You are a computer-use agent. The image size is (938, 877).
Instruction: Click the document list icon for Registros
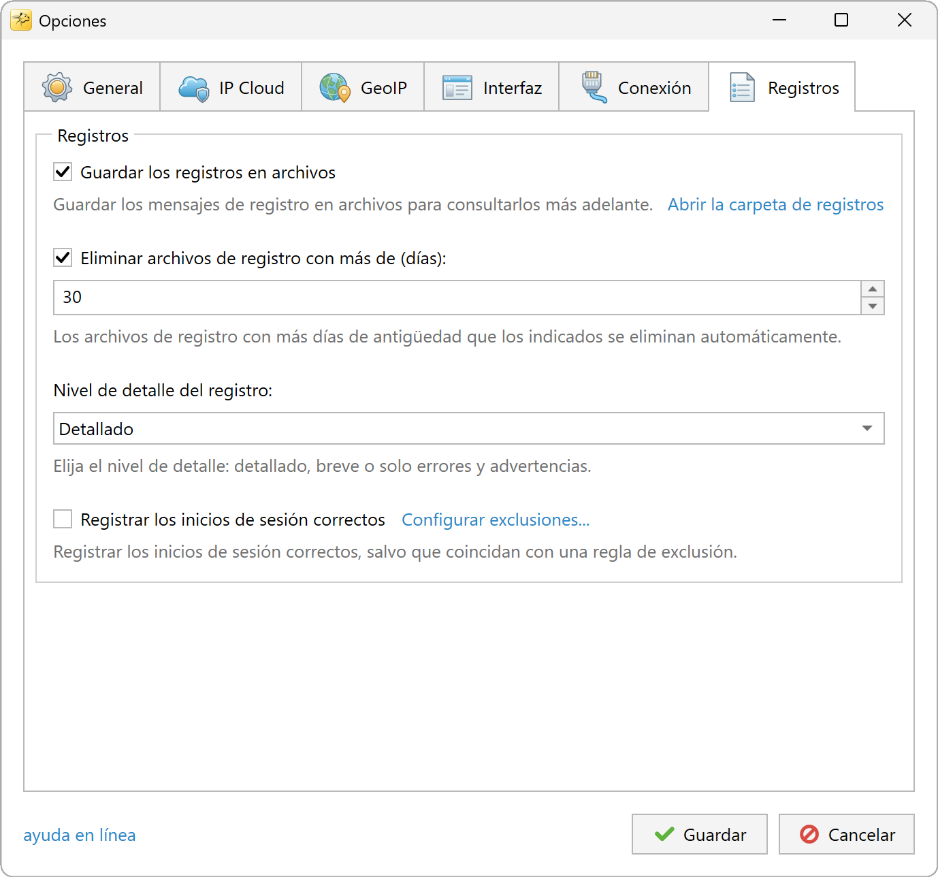coord(742,87)
